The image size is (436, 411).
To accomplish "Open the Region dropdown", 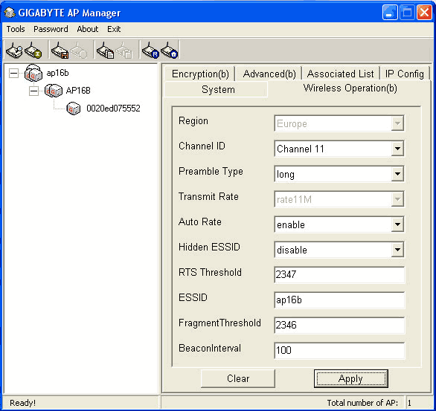I will pos(397,123).
